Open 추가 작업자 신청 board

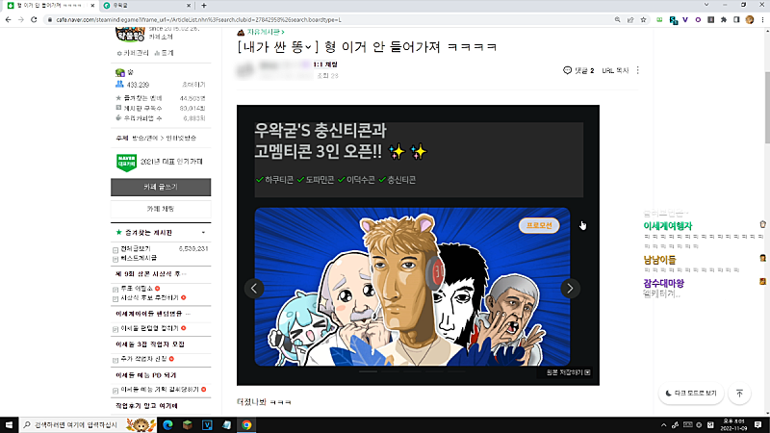pyautogui.click(x=143, y=359)
